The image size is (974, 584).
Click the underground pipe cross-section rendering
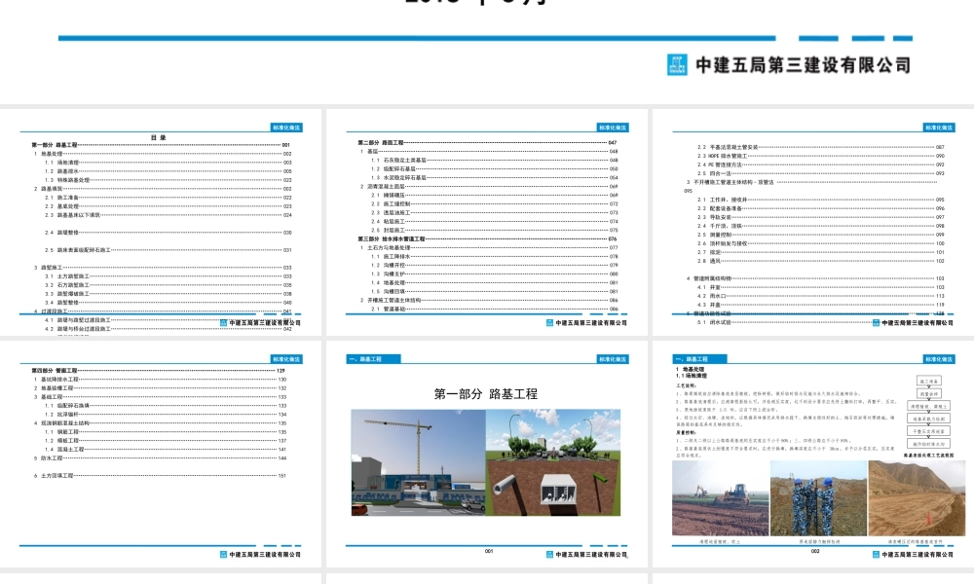[x=553, y=462]
